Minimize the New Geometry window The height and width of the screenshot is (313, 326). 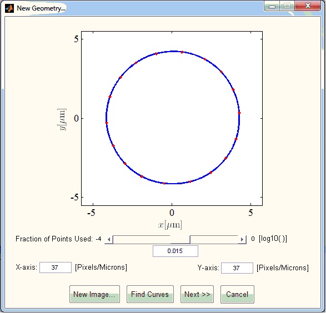[x=272, y=6]
